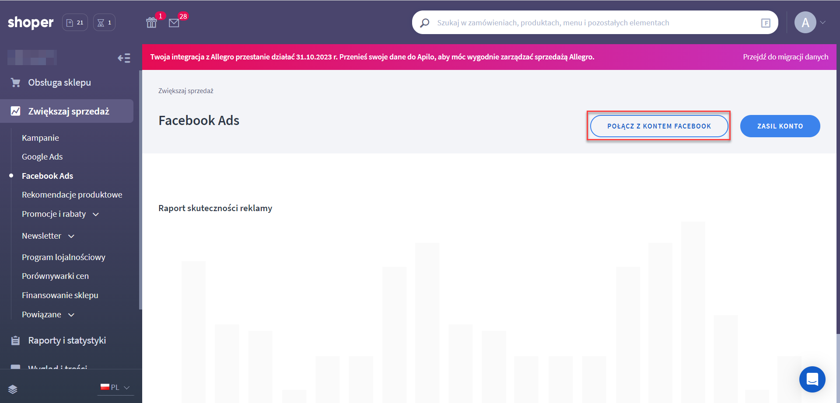Expand Promocje i rabaty submenu
This screenshot has height=403, width=840.
(x=60, y=214)
